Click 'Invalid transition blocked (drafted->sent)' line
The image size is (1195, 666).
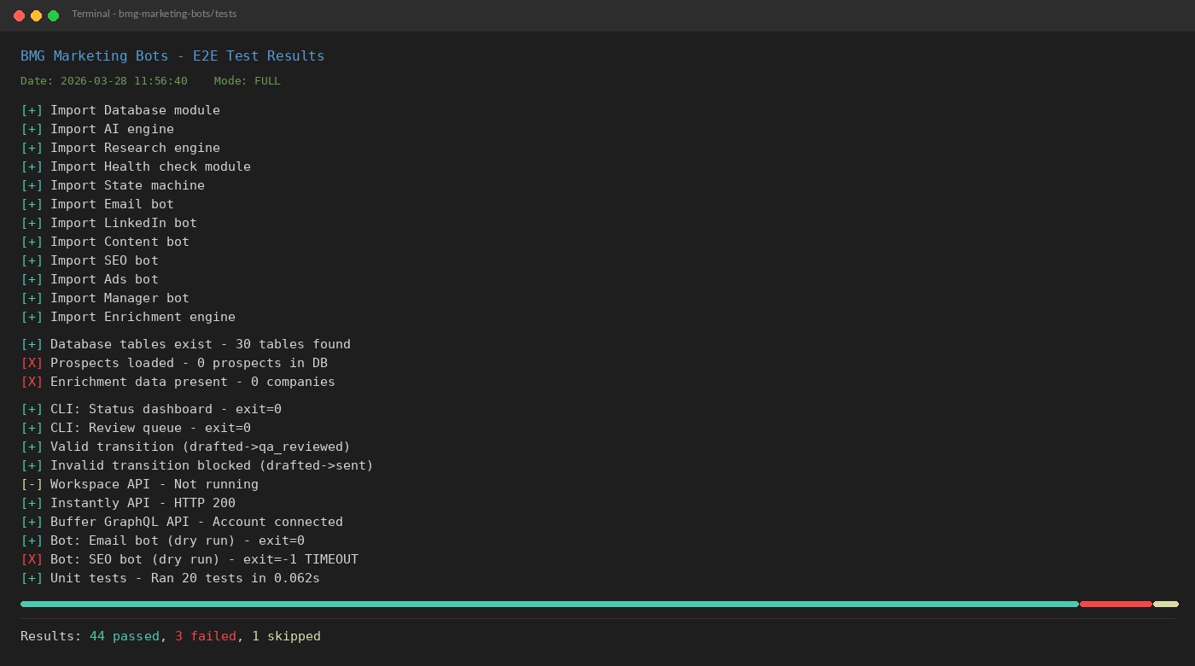click(197, 465)
